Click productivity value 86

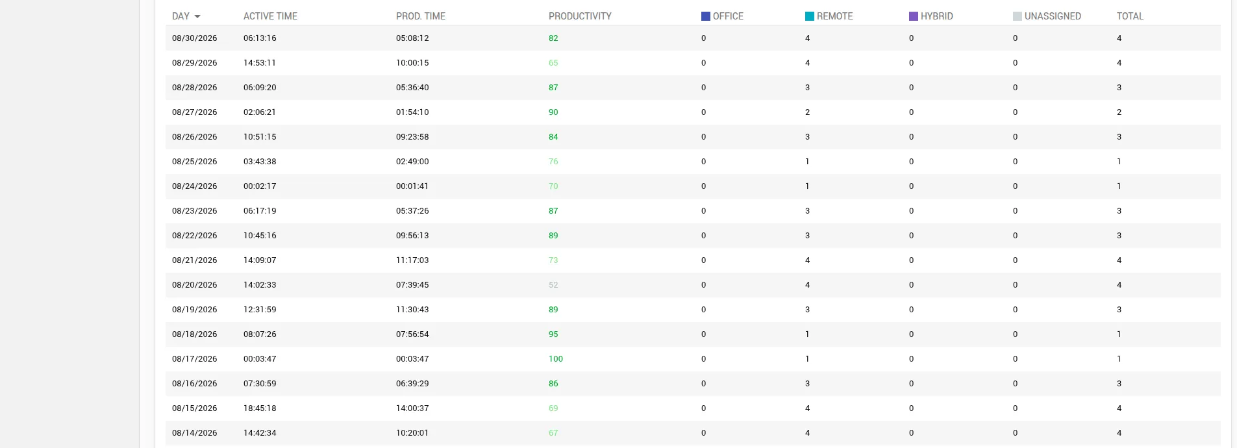click(x=553, y=384)
